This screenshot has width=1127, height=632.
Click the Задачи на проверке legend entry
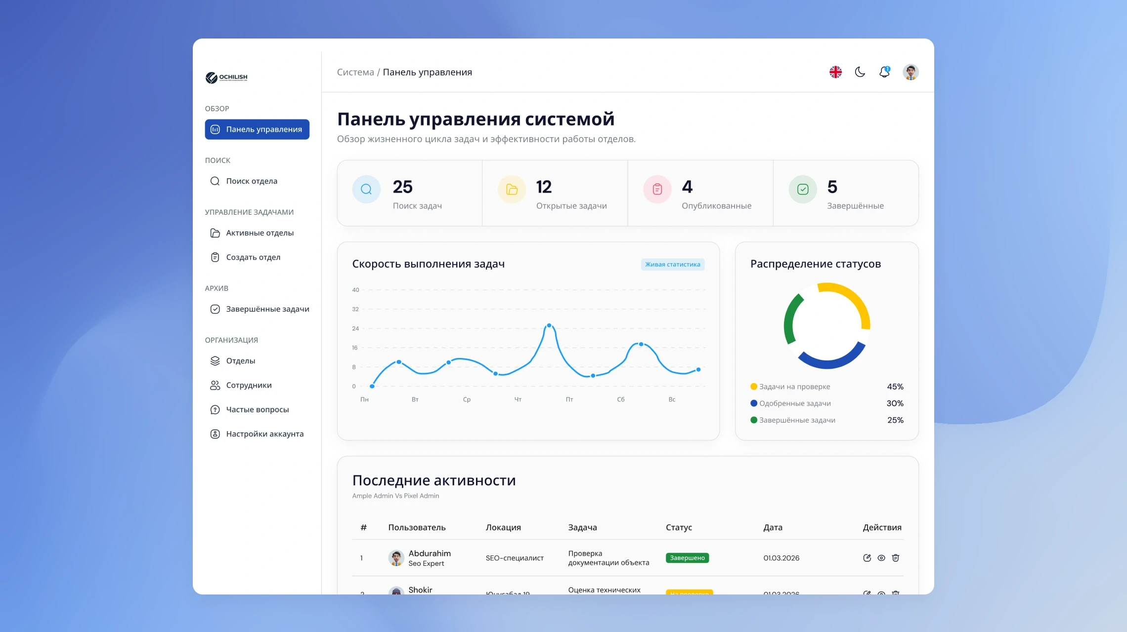(x=790, y=387)
